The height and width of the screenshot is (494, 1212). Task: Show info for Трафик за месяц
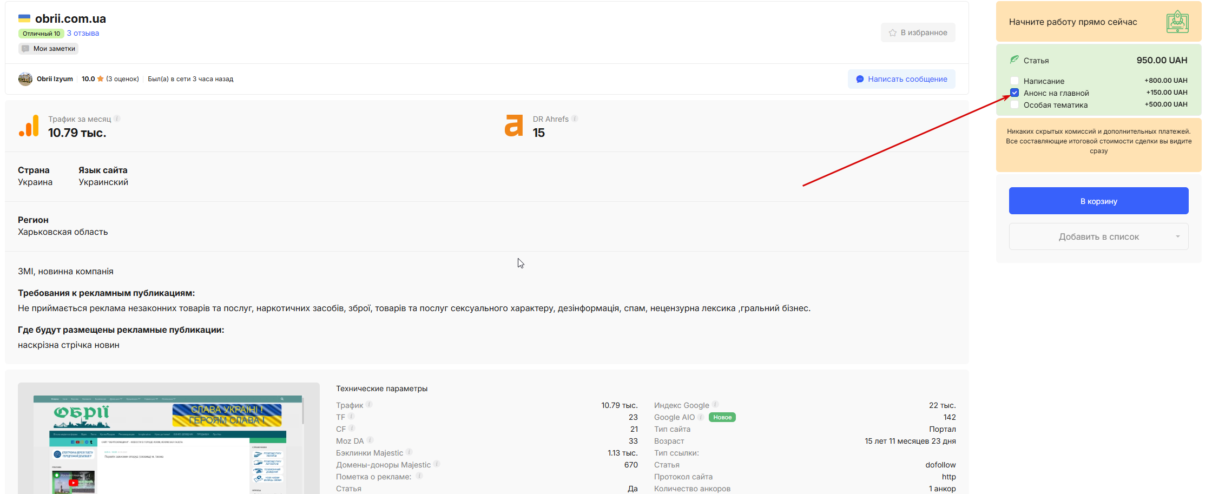pos(117,118)
